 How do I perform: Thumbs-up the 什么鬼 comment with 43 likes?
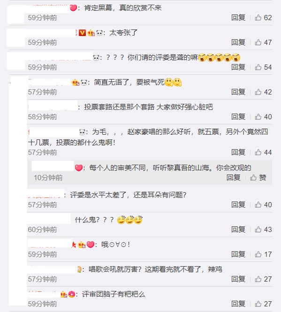click(263, 230)
